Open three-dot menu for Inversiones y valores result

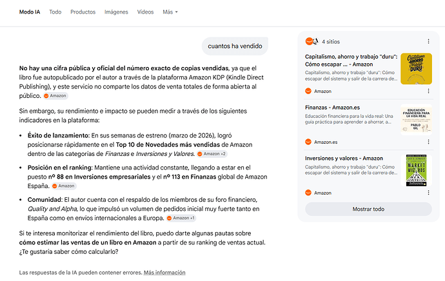428,193
